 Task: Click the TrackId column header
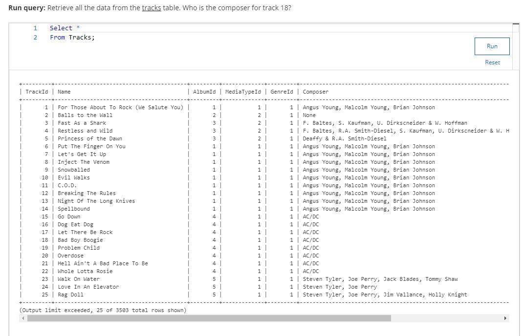click(37, 92)
